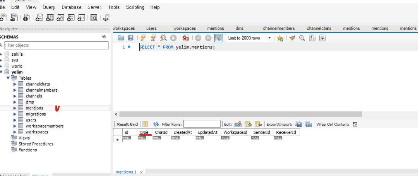Refresh result grid data icon

(156, 124)
